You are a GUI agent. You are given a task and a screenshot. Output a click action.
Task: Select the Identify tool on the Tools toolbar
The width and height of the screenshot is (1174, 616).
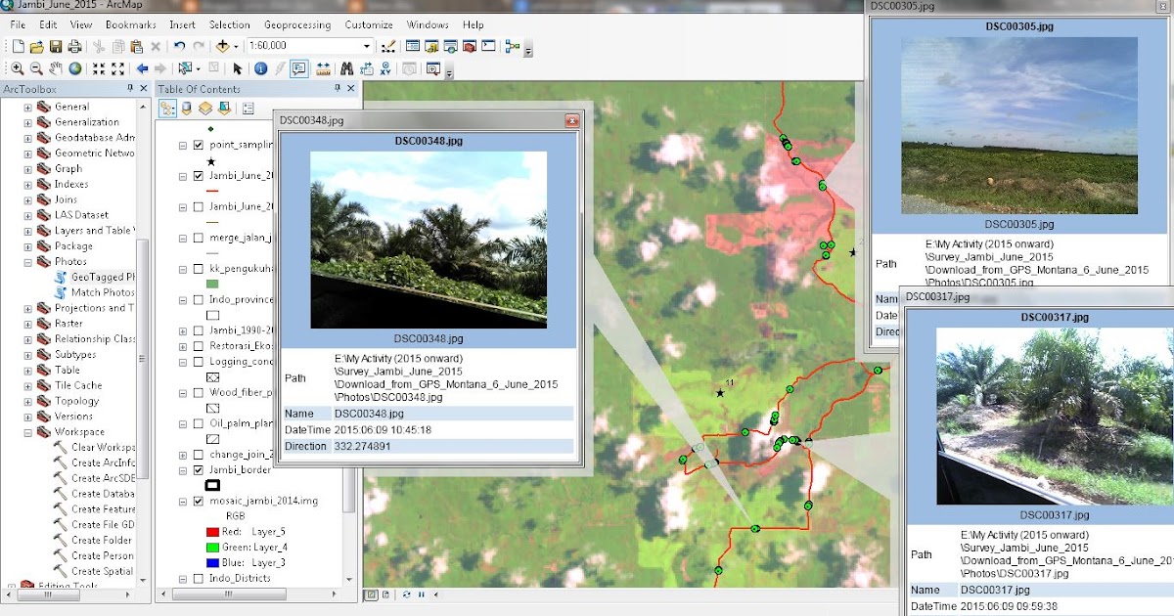260,68
